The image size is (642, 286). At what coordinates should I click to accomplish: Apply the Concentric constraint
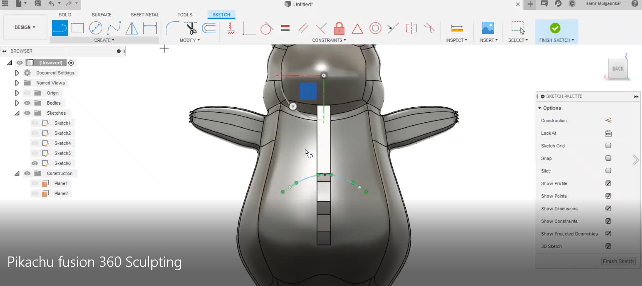coord(375,28)
